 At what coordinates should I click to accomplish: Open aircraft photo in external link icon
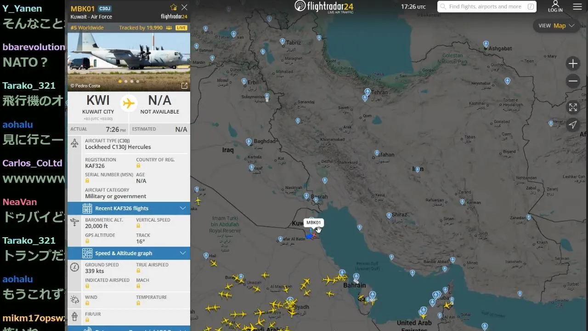pyautogui.click(x=184, y=86)
